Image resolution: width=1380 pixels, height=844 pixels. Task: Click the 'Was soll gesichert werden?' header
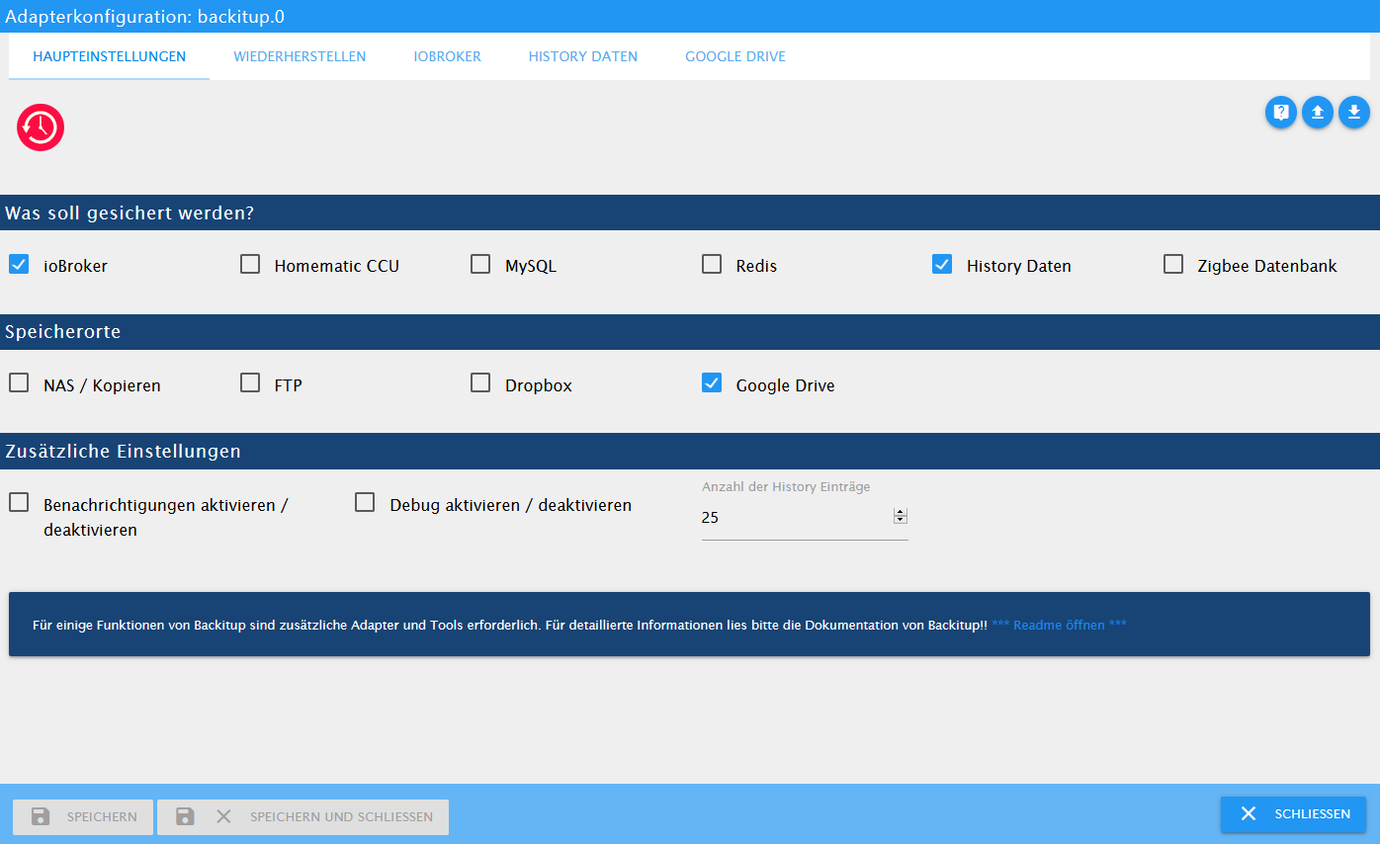690,212
